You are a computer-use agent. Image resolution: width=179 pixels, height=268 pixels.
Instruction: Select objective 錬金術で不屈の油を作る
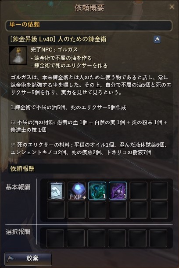(x=61, y=58)
